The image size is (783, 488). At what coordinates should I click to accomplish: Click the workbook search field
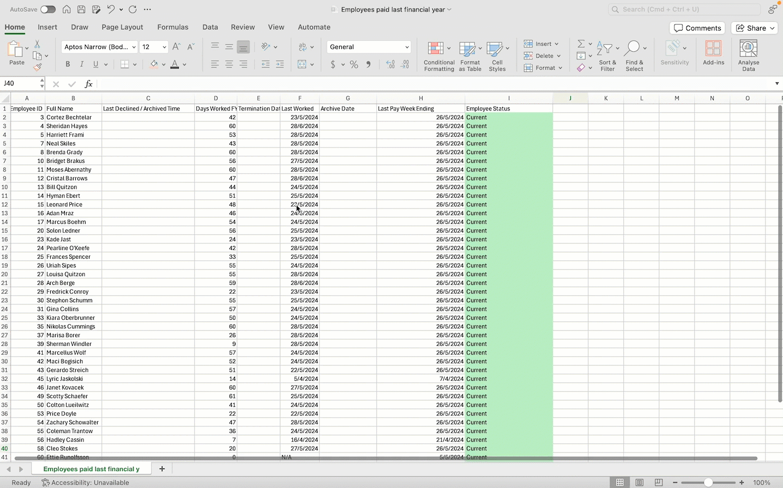click(x=684, y=9)
